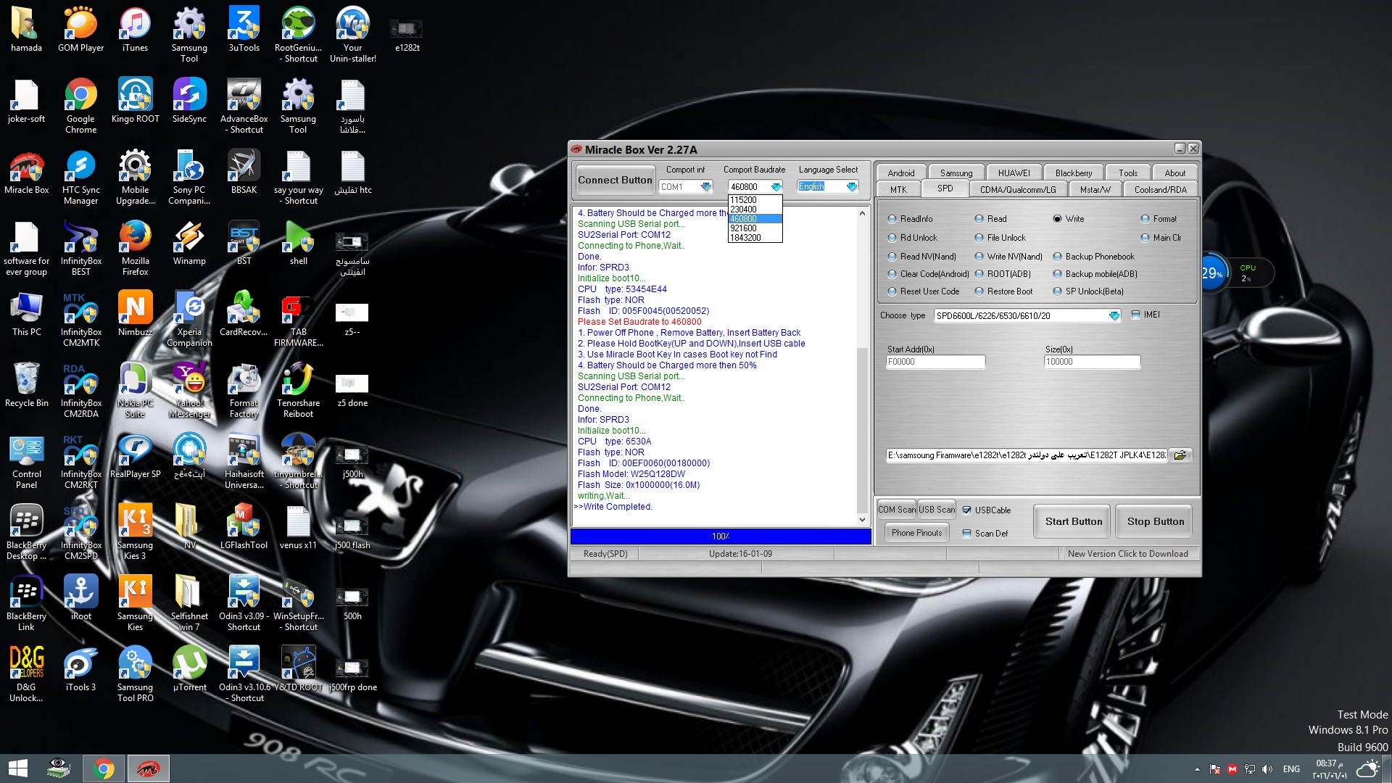The height and width of the screenshot is (783, 1392).
Task: Switch to the Samsung tab
Action: 956,173
